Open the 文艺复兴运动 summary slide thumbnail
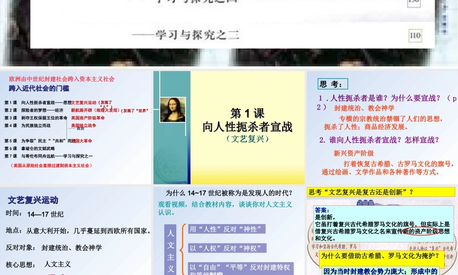This screenshot has width=458, height=275. click(x=76, y=231)
